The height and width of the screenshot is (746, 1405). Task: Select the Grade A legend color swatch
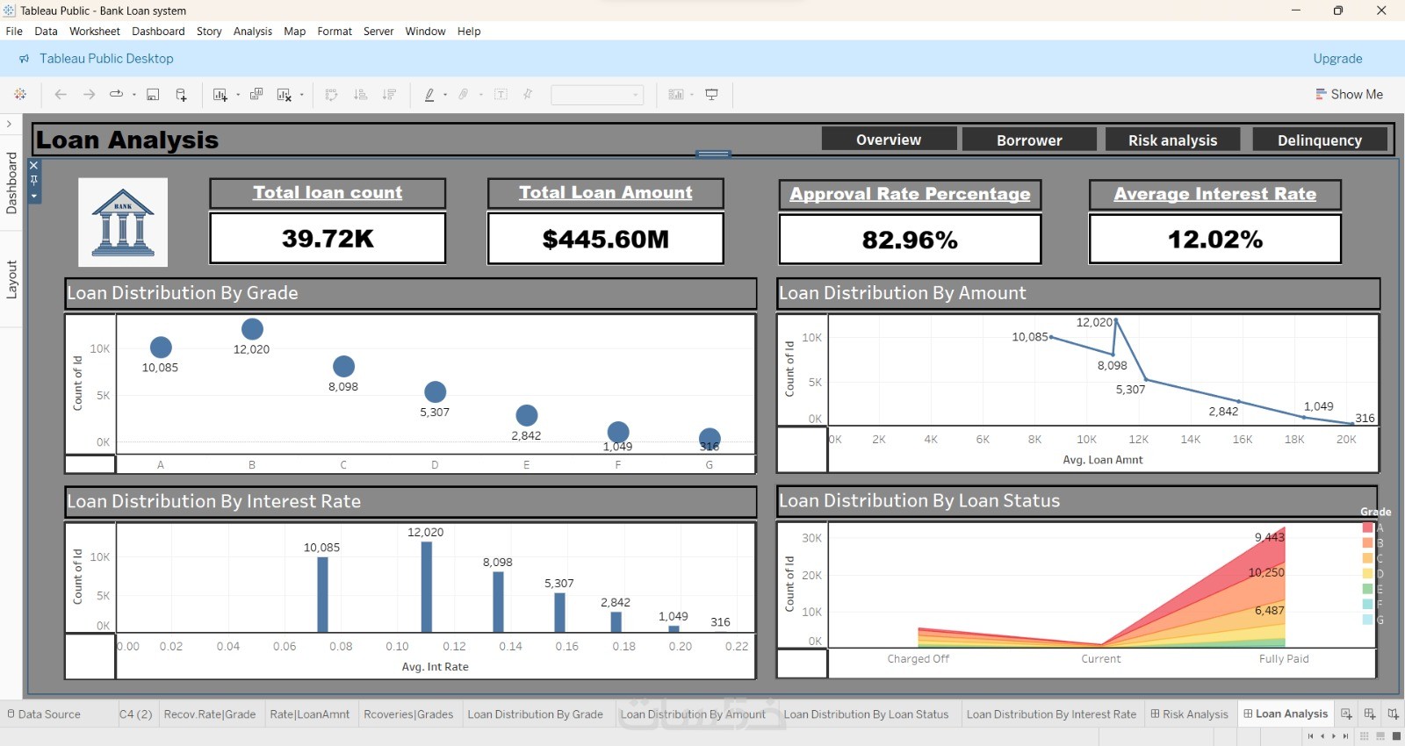[x=1367, y=527]
